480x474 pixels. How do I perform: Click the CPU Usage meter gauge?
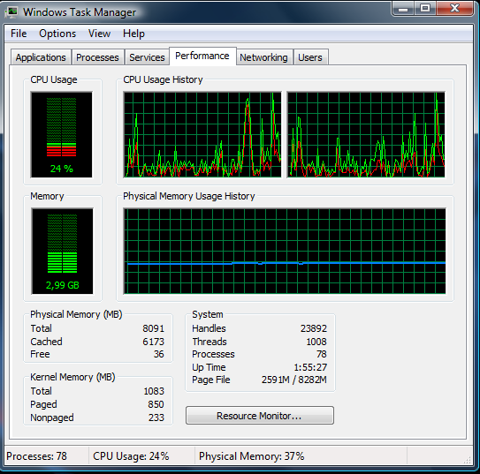coord(62,134)
